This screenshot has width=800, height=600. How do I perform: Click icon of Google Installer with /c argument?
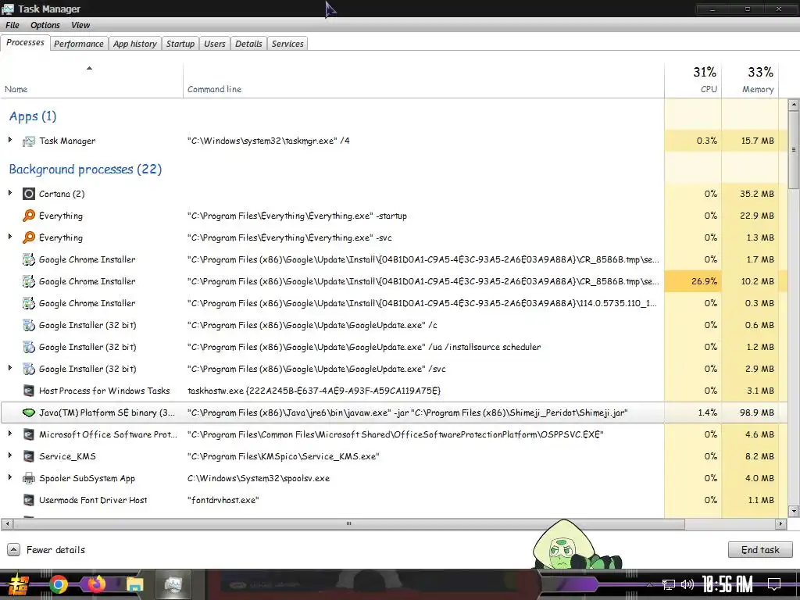29,326
